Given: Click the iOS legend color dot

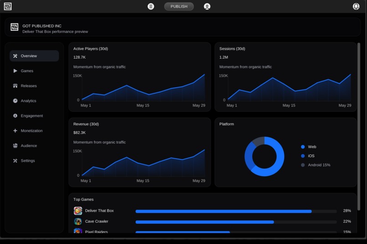Looking at the screenshot, I should click(x=303, y=156).
